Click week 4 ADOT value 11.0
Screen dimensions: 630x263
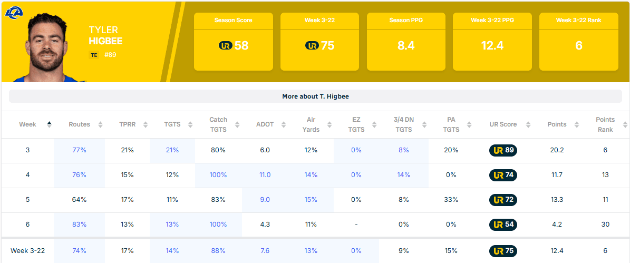point(265,175)
